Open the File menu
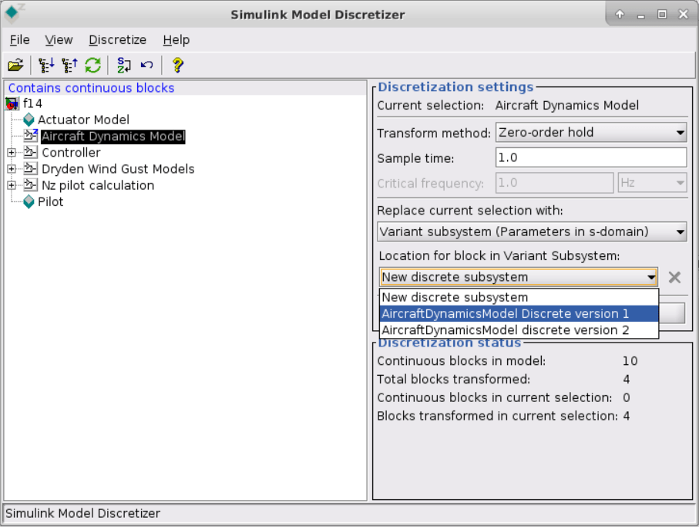This screenshot has height=527, width=699. 19,40
